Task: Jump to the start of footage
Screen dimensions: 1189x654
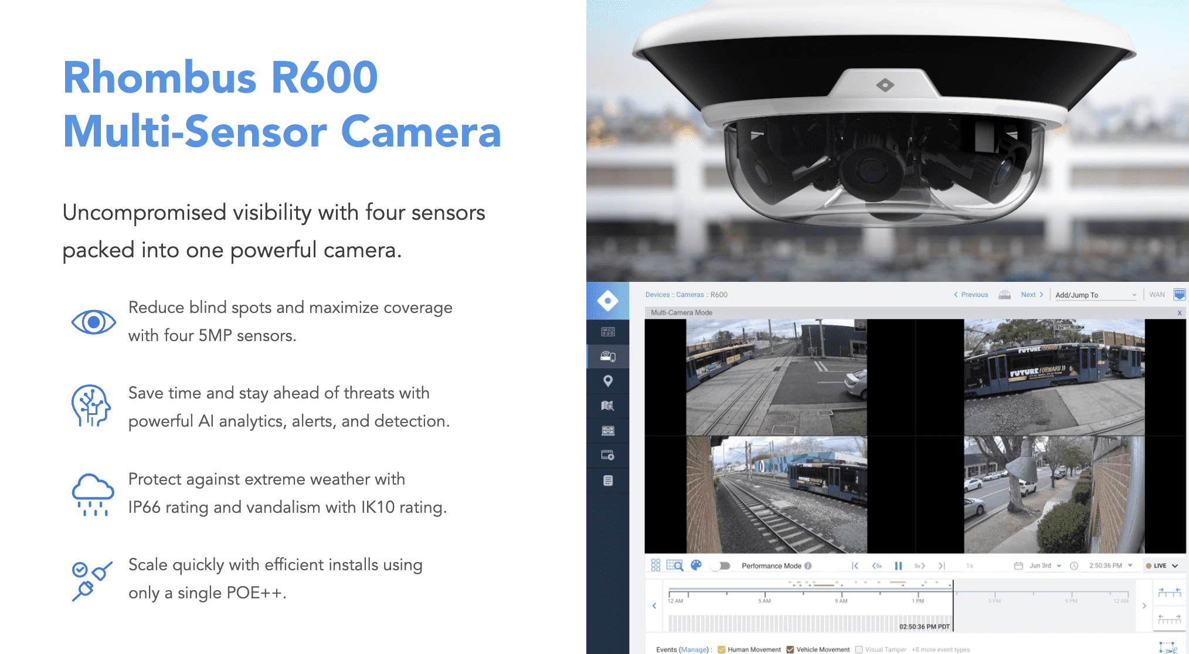Action: (x=855, y=566)
